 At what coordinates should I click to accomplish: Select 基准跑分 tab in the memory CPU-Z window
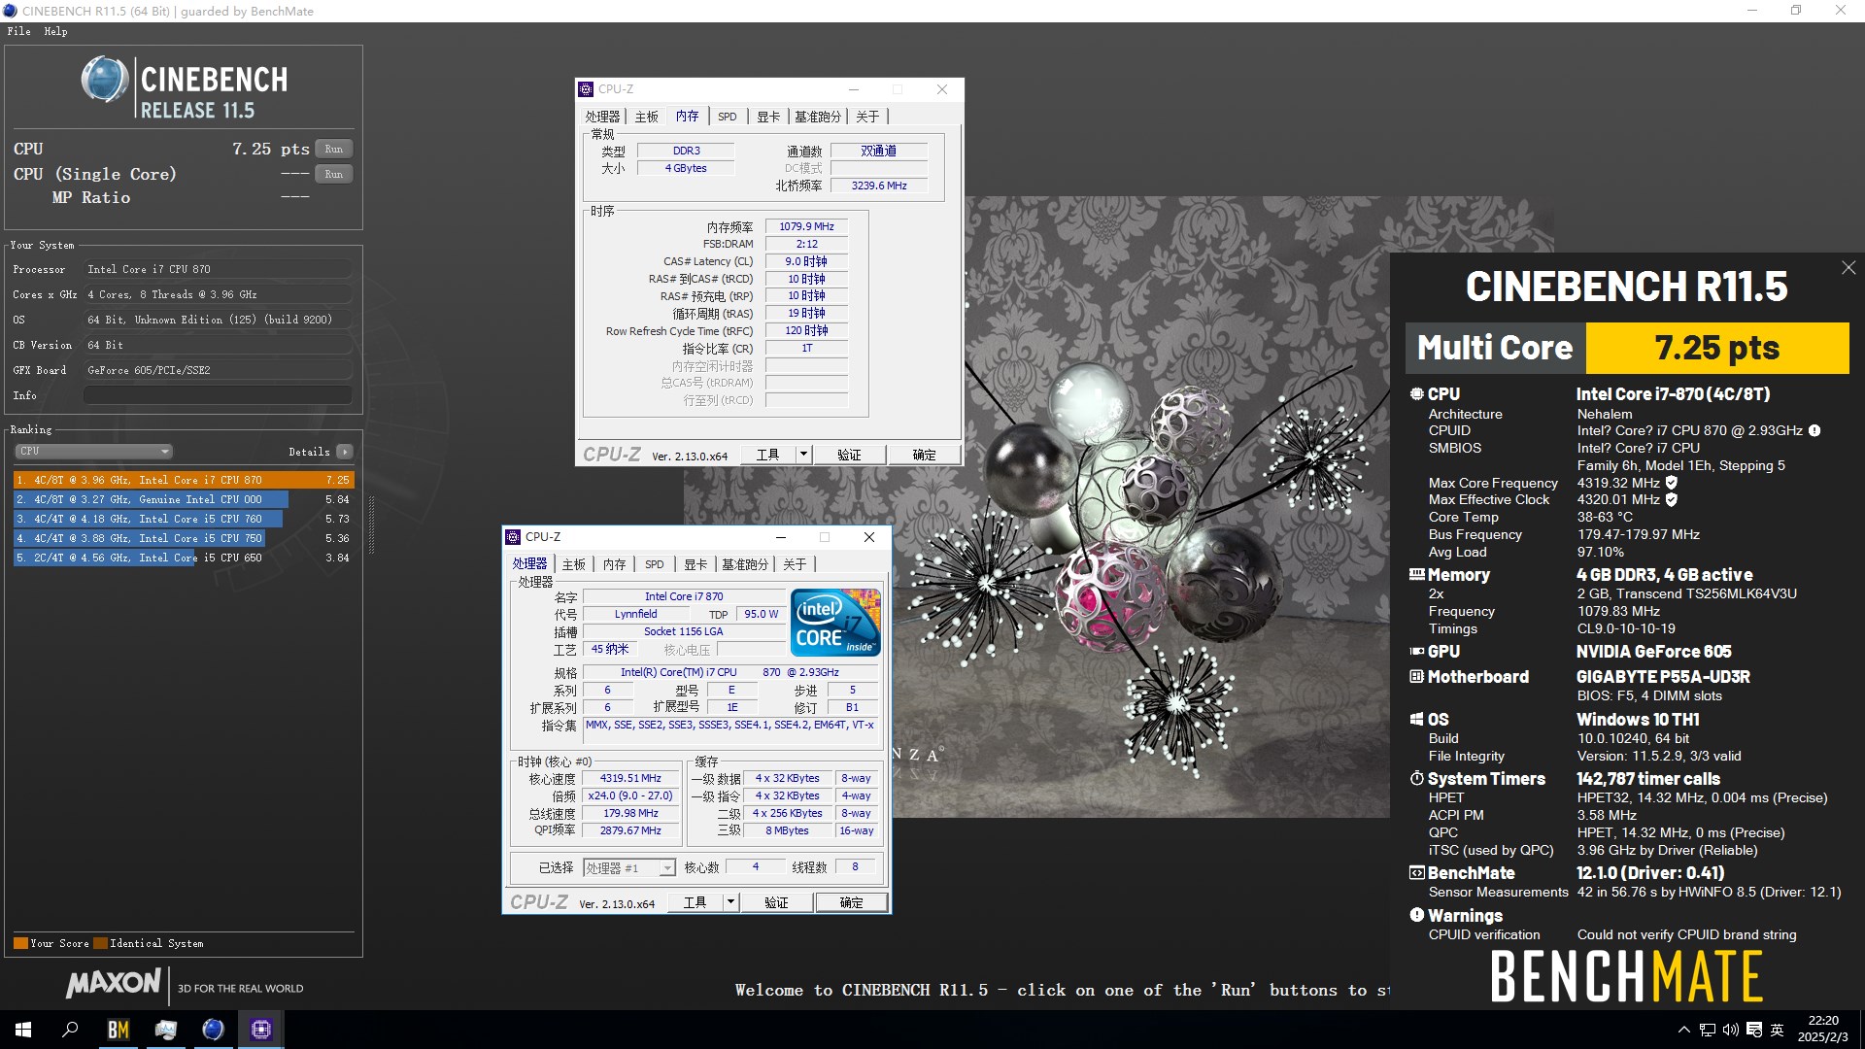pyautogui.click(x=817, y=117)
